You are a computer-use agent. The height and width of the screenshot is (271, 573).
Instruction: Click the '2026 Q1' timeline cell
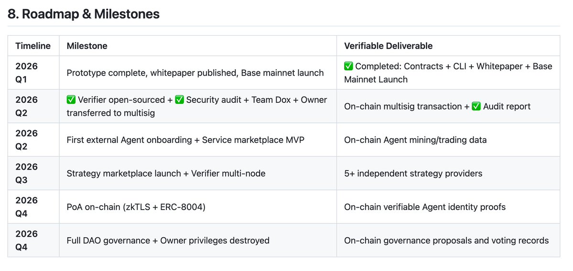26,73
